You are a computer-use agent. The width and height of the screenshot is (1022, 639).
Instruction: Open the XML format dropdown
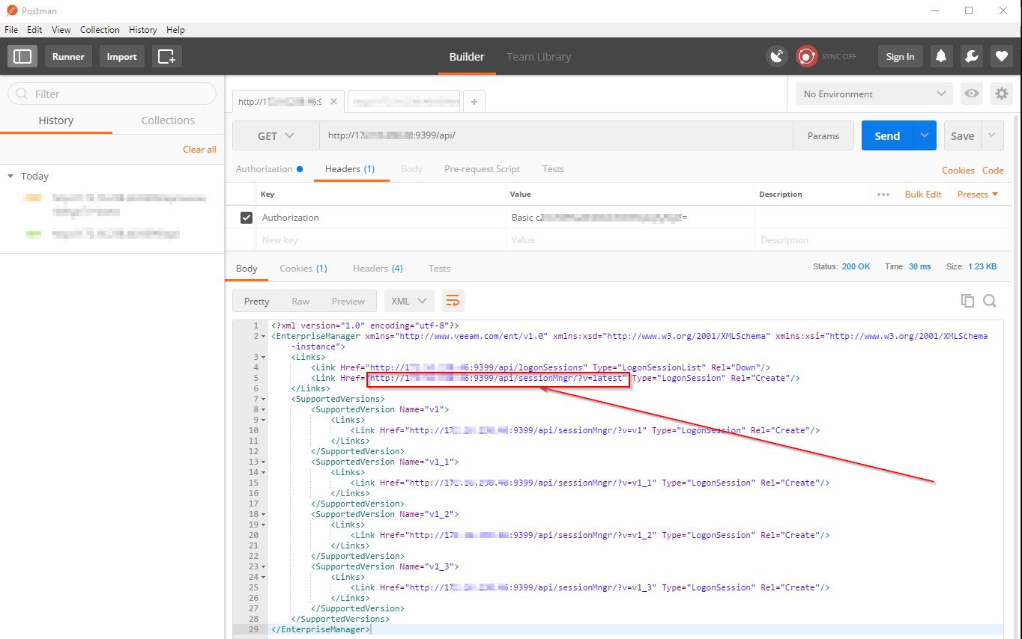pos(409,301)
